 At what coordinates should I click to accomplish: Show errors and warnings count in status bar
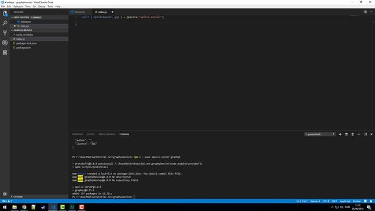(x=7, y=201)
